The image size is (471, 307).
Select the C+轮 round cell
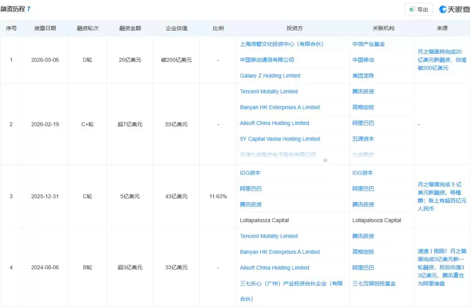coord(87,125)
